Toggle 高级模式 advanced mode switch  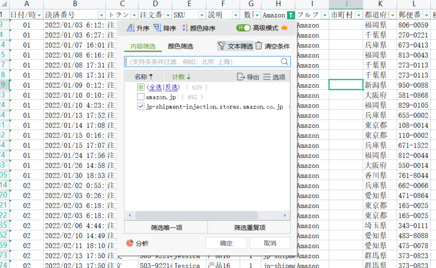(x=243, y=28)
